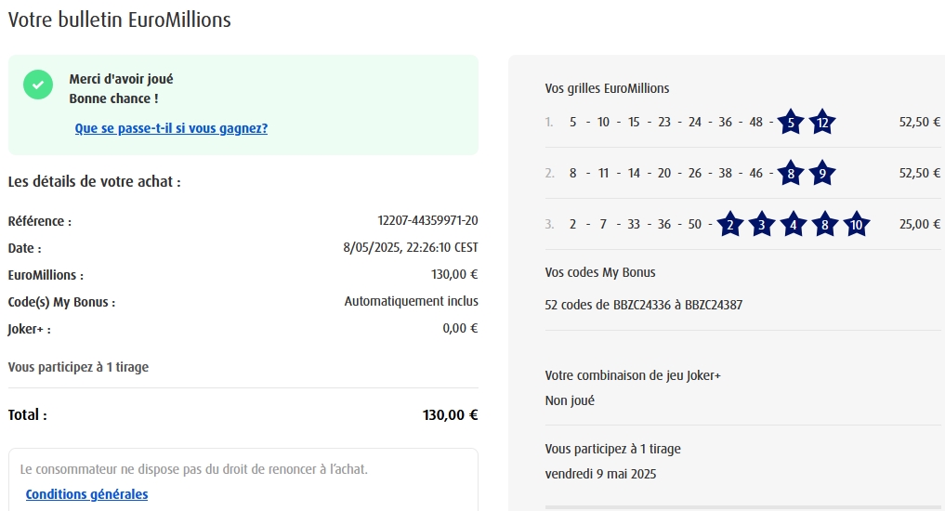The height and width of the screenshot is (511, 945).
Task: Click star number 8 in grid 3
Action: (825, 224)
